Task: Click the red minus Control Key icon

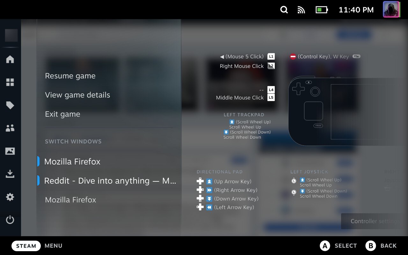Action: coord(293,56)
